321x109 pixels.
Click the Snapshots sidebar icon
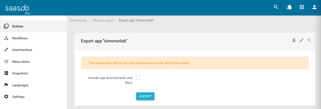6,73
